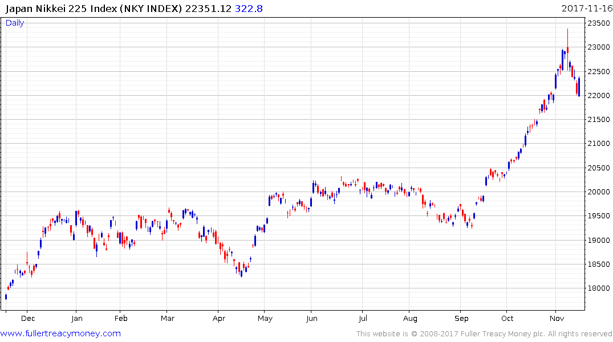Click the mid-April lowest blue candle
Screen dimensions: 613x342
pos(242,274)
